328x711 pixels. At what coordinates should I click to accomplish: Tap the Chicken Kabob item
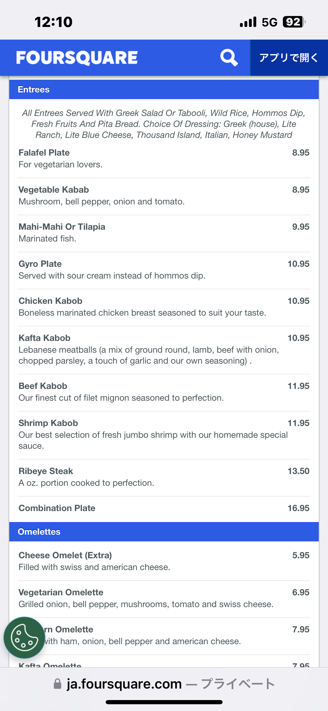click(50, 301)
